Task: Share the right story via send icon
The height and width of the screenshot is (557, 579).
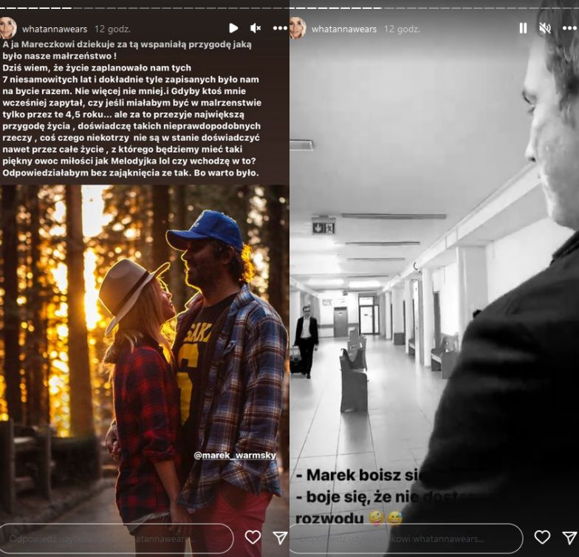Action: point(569,538)
